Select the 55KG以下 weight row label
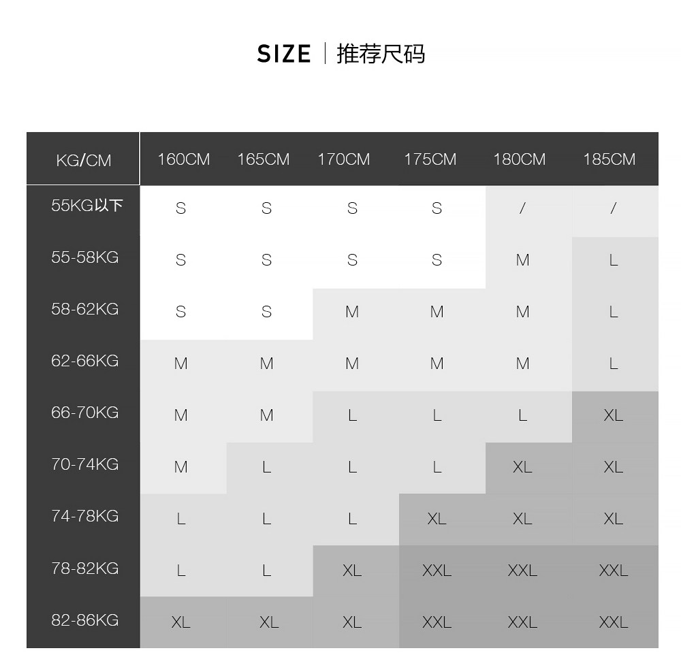681x657 pixels. [86, 206]
